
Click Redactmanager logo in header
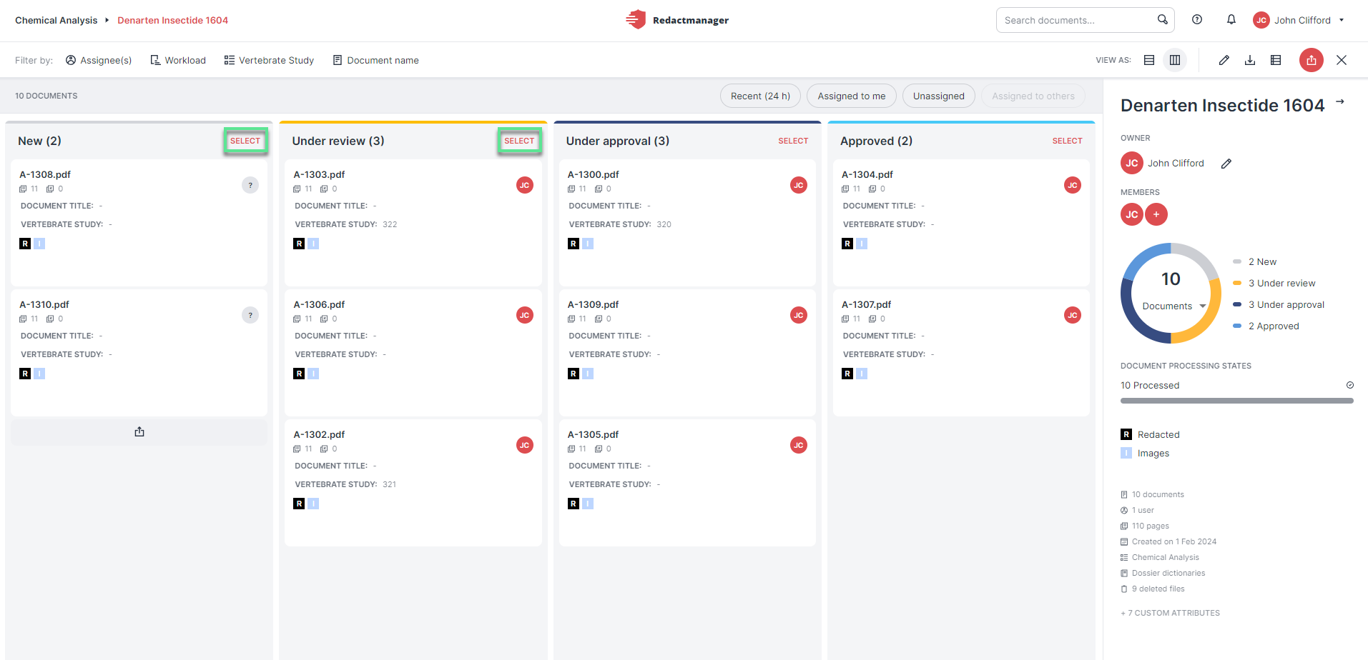[x=677, y=20]
